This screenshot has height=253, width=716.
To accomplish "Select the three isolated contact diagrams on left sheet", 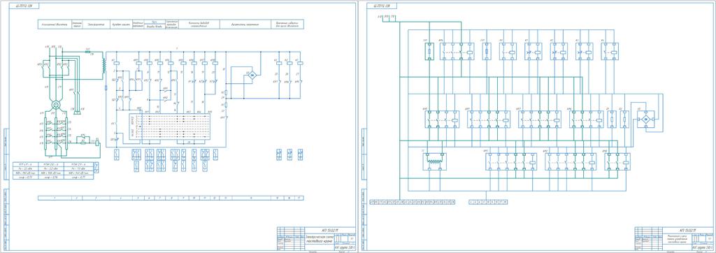I will (289, 154).
